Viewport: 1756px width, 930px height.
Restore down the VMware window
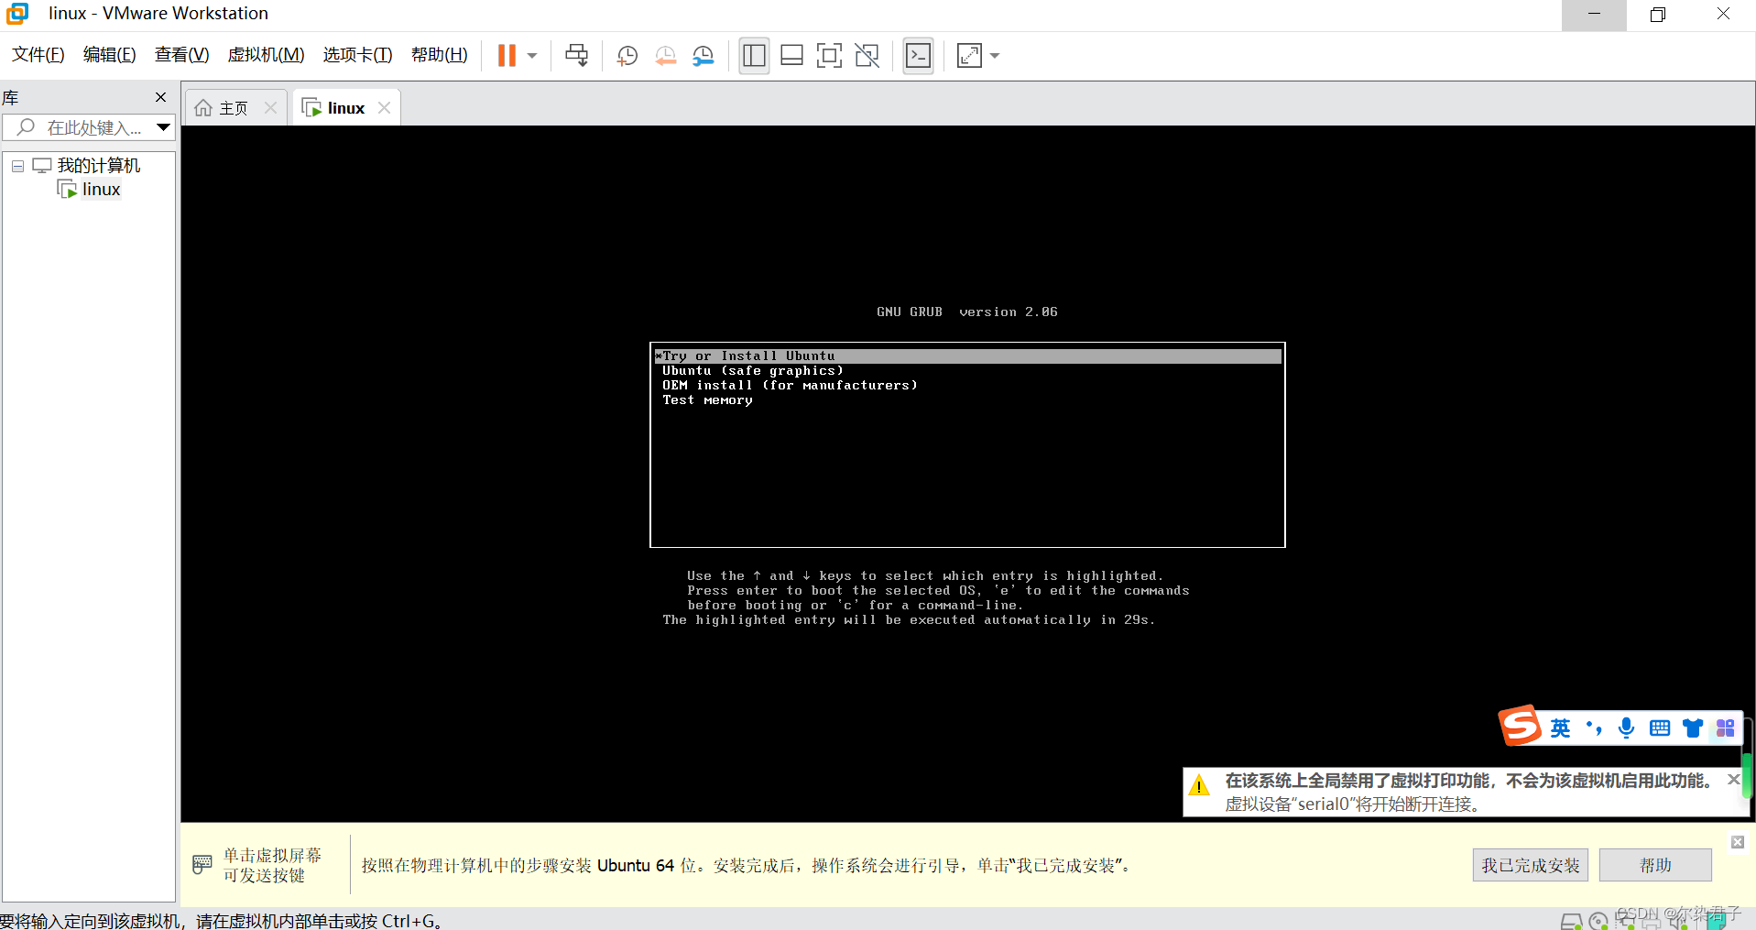[1658, 15]
